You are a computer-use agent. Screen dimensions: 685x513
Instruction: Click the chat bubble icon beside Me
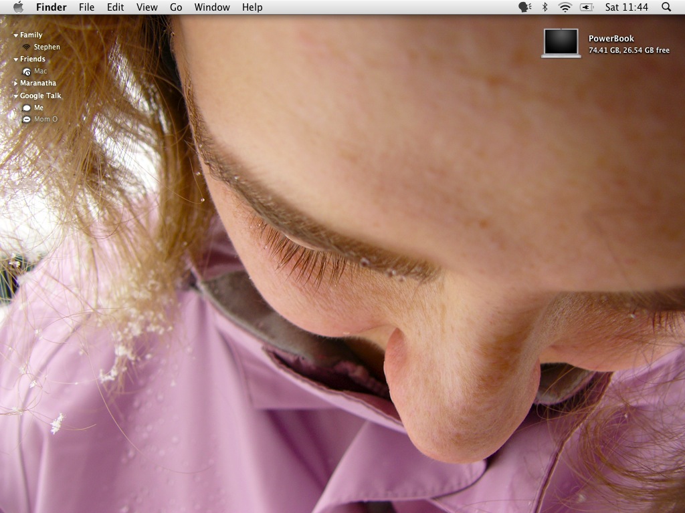click(x=27, y=108)
